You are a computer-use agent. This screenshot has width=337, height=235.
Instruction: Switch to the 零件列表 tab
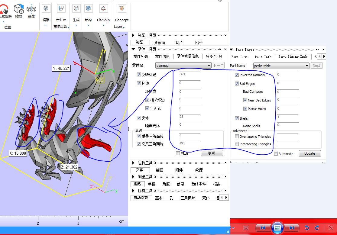click(x=141, y=56)
